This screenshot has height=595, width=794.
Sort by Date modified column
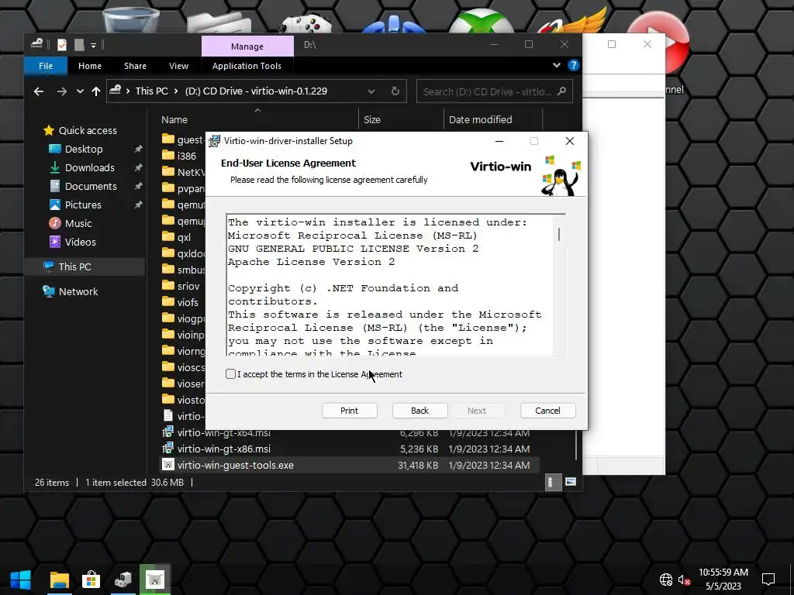click(480, 120)
